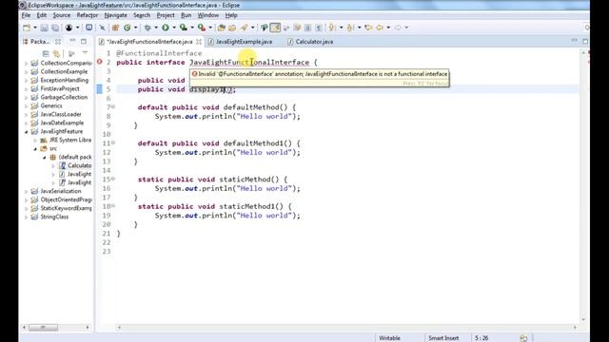Close the Package Explorer view tab

pos(58,42)
